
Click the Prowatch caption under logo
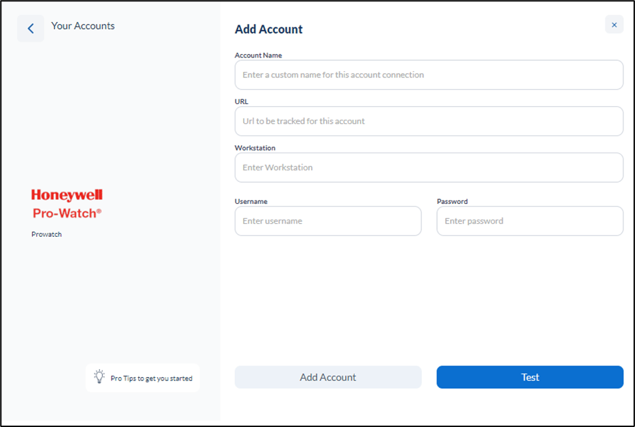coord(47,234)
